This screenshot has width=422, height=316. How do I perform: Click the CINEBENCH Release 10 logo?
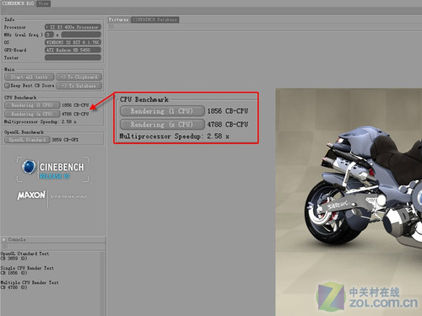click(x=52, y=169)
